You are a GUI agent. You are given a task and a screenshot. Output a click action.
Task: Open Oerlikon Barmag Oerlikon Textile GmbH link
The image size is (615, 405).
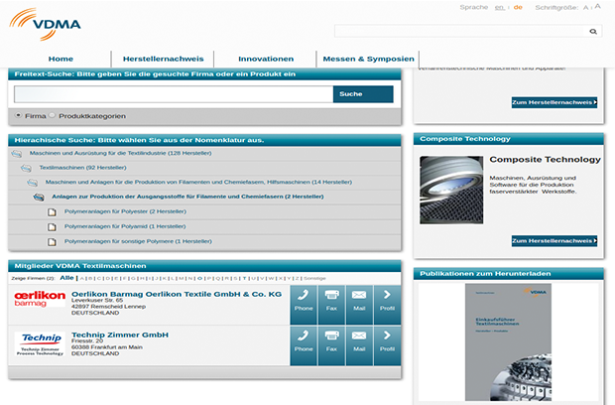[x=177, y=294]
